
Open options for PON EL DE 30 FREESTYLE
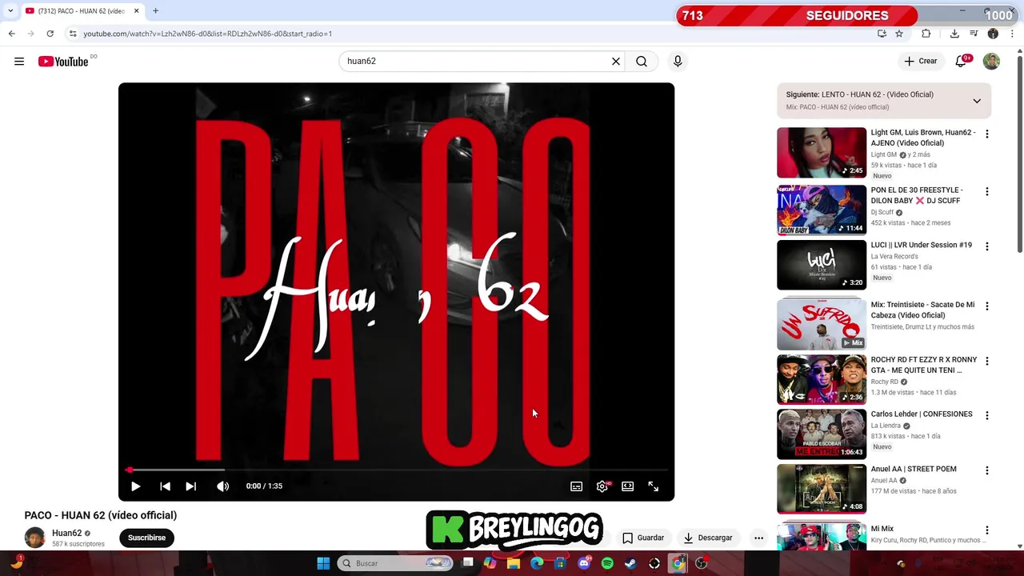[986, 191]
